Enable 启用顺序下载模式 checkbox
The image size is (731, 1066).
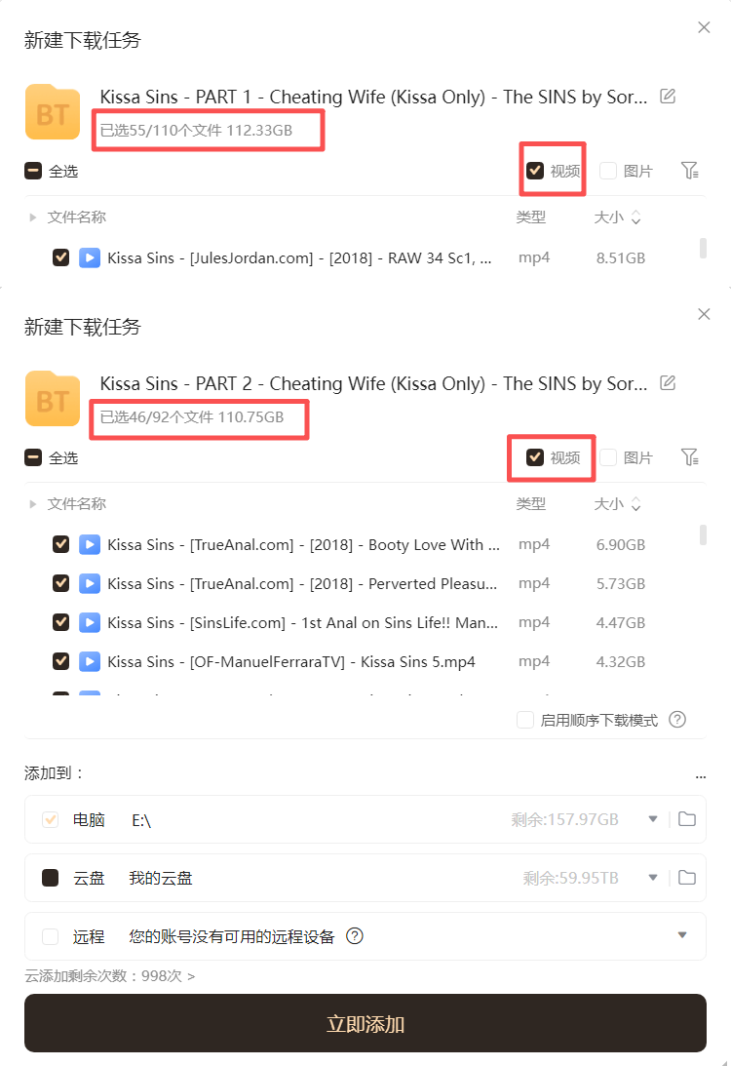point(525,719)
